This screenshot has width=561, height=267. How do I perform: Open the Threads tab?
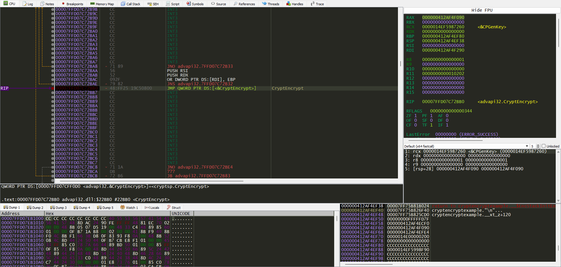[x=271, y=4]
